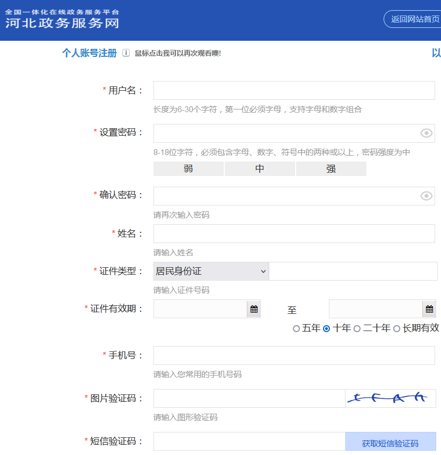Click inside the 用户名 username input field
The width and height of the screenshot is (441, 455).
point(294,90)
